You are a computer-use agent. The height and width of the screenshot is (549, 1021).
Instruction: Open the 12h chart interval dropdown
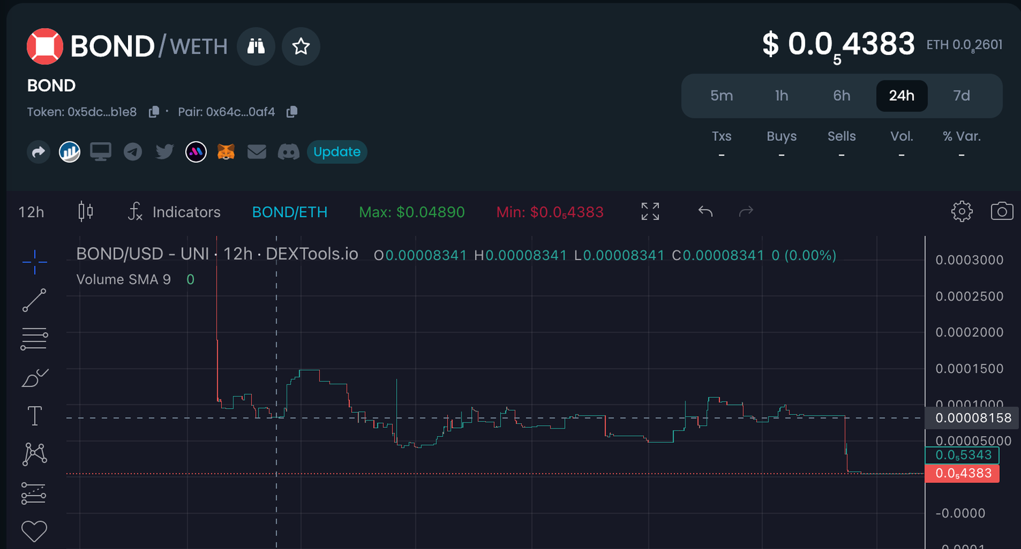click(x=31, y=212)
